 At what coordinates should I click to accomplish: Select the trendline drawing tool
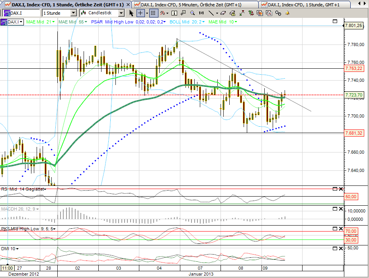211,13
